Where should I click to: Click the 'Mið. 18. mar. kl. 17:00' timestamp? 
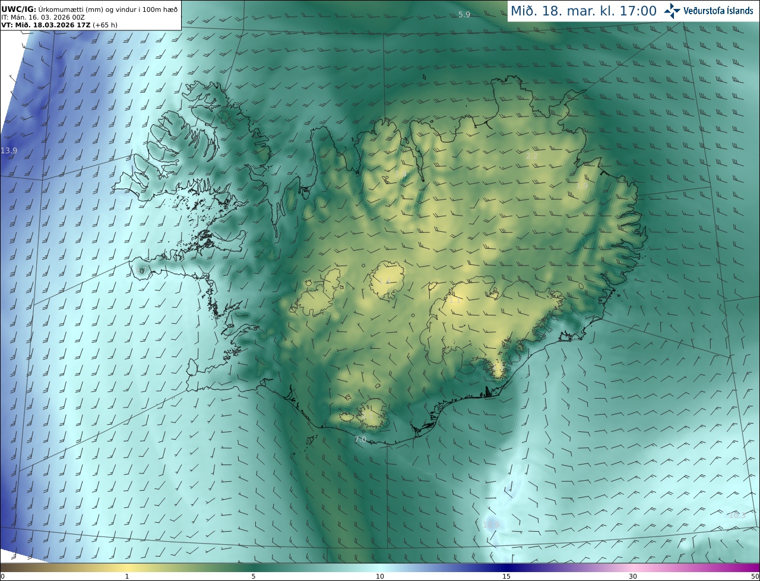tap(584, 11)
